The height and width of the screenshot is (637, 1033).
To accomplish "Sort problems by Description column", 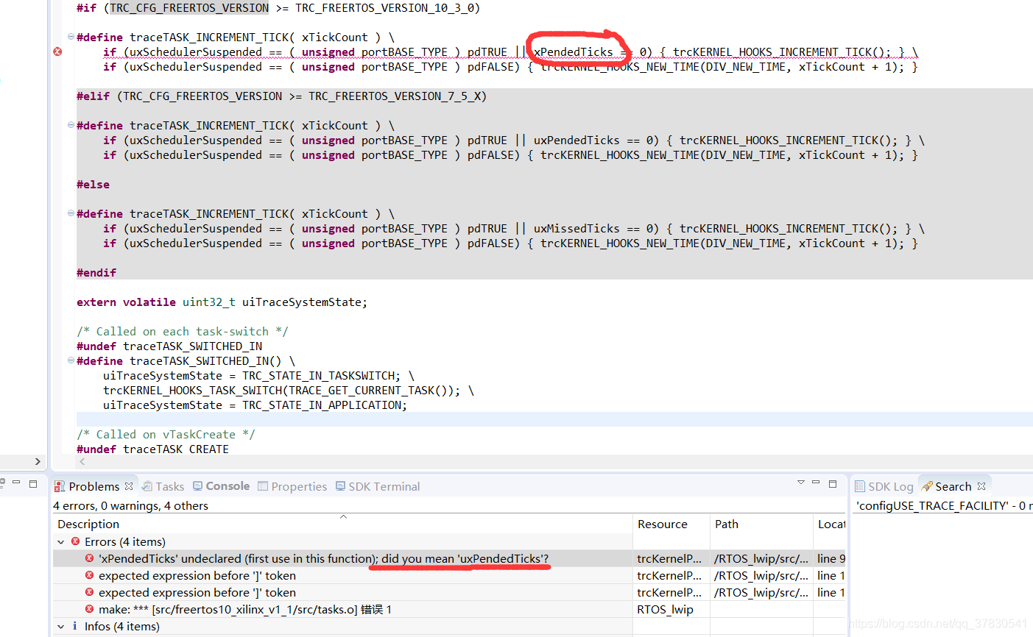I will (x=342, y=524).
